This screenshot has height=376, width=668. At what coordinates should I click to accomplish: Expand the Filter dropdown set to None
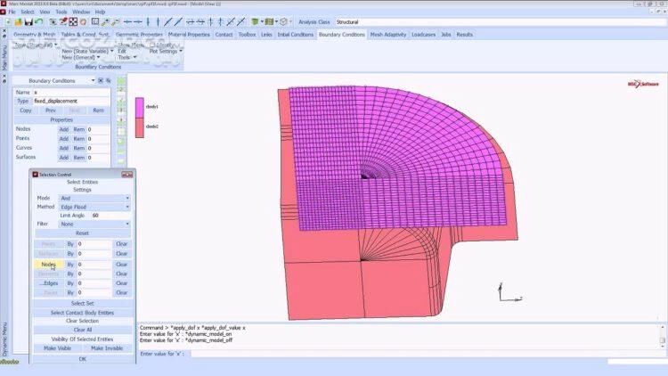tap(94, 224)
